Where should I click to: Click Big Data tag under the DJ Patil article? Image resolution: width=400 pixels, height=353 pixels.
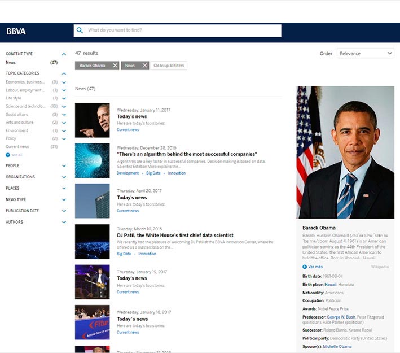(124, 254)
